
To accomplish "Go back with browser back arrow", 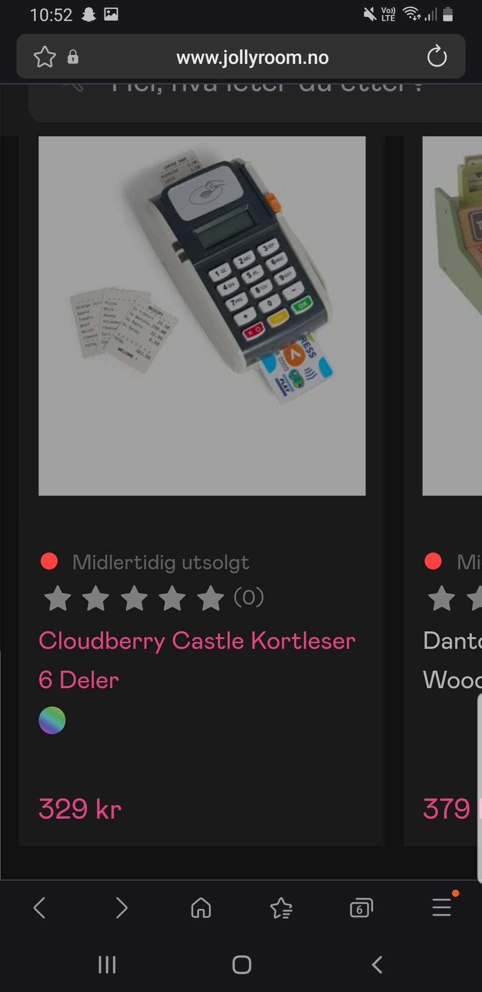I will (40, 908).
